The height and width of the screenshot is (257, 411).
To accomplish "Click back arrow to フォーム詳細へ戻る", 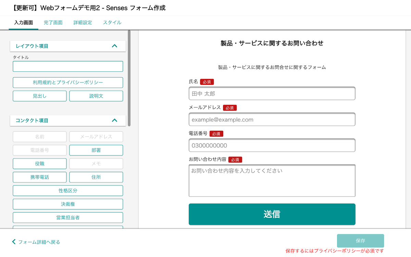I will point(14,242).
